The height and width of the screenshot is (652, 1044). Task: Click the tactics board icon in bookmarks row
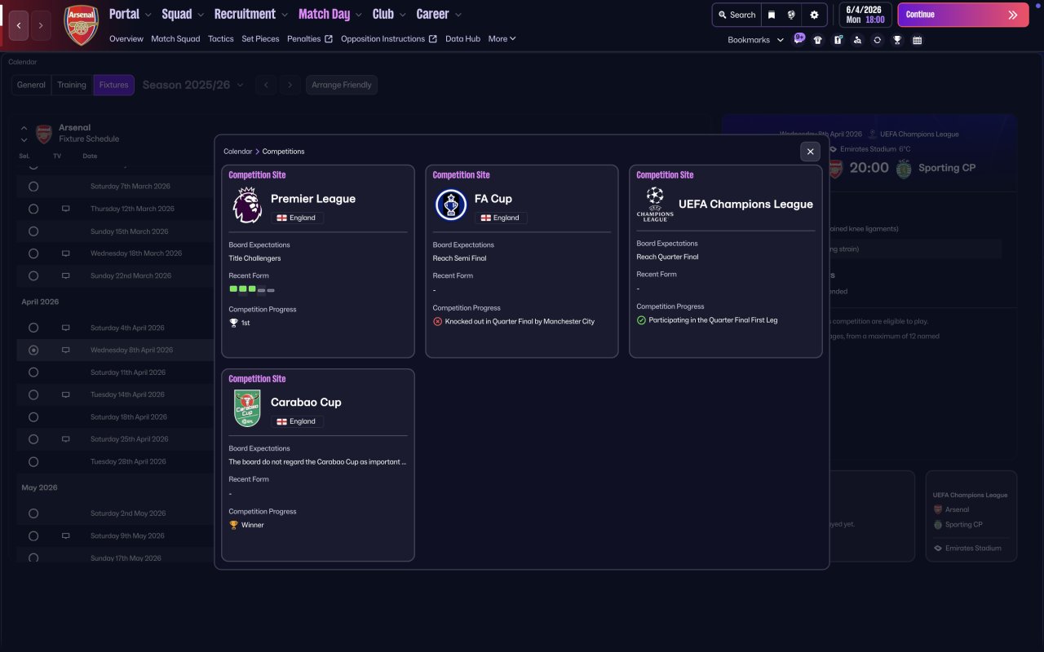coord(838,40)
